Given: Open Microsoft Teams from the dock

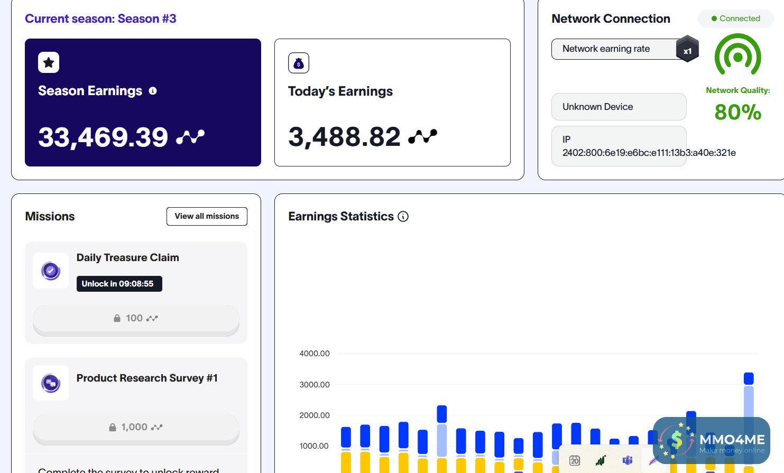Looking at the screenshot, I should coord(628,460).
